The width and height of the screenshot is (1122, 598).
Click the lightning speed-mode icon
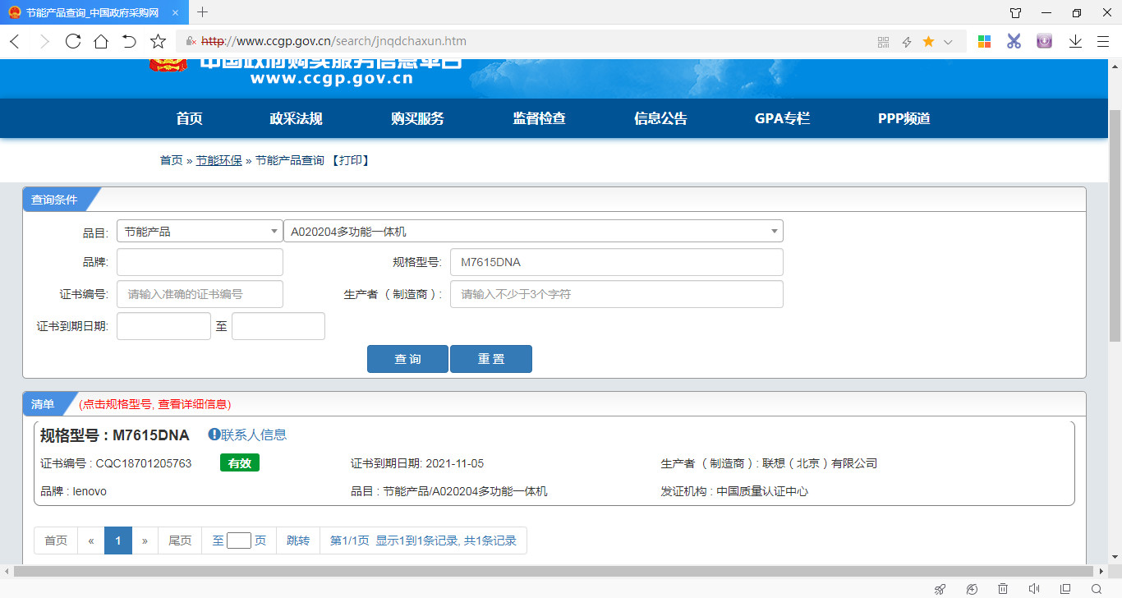pos(907,42)
